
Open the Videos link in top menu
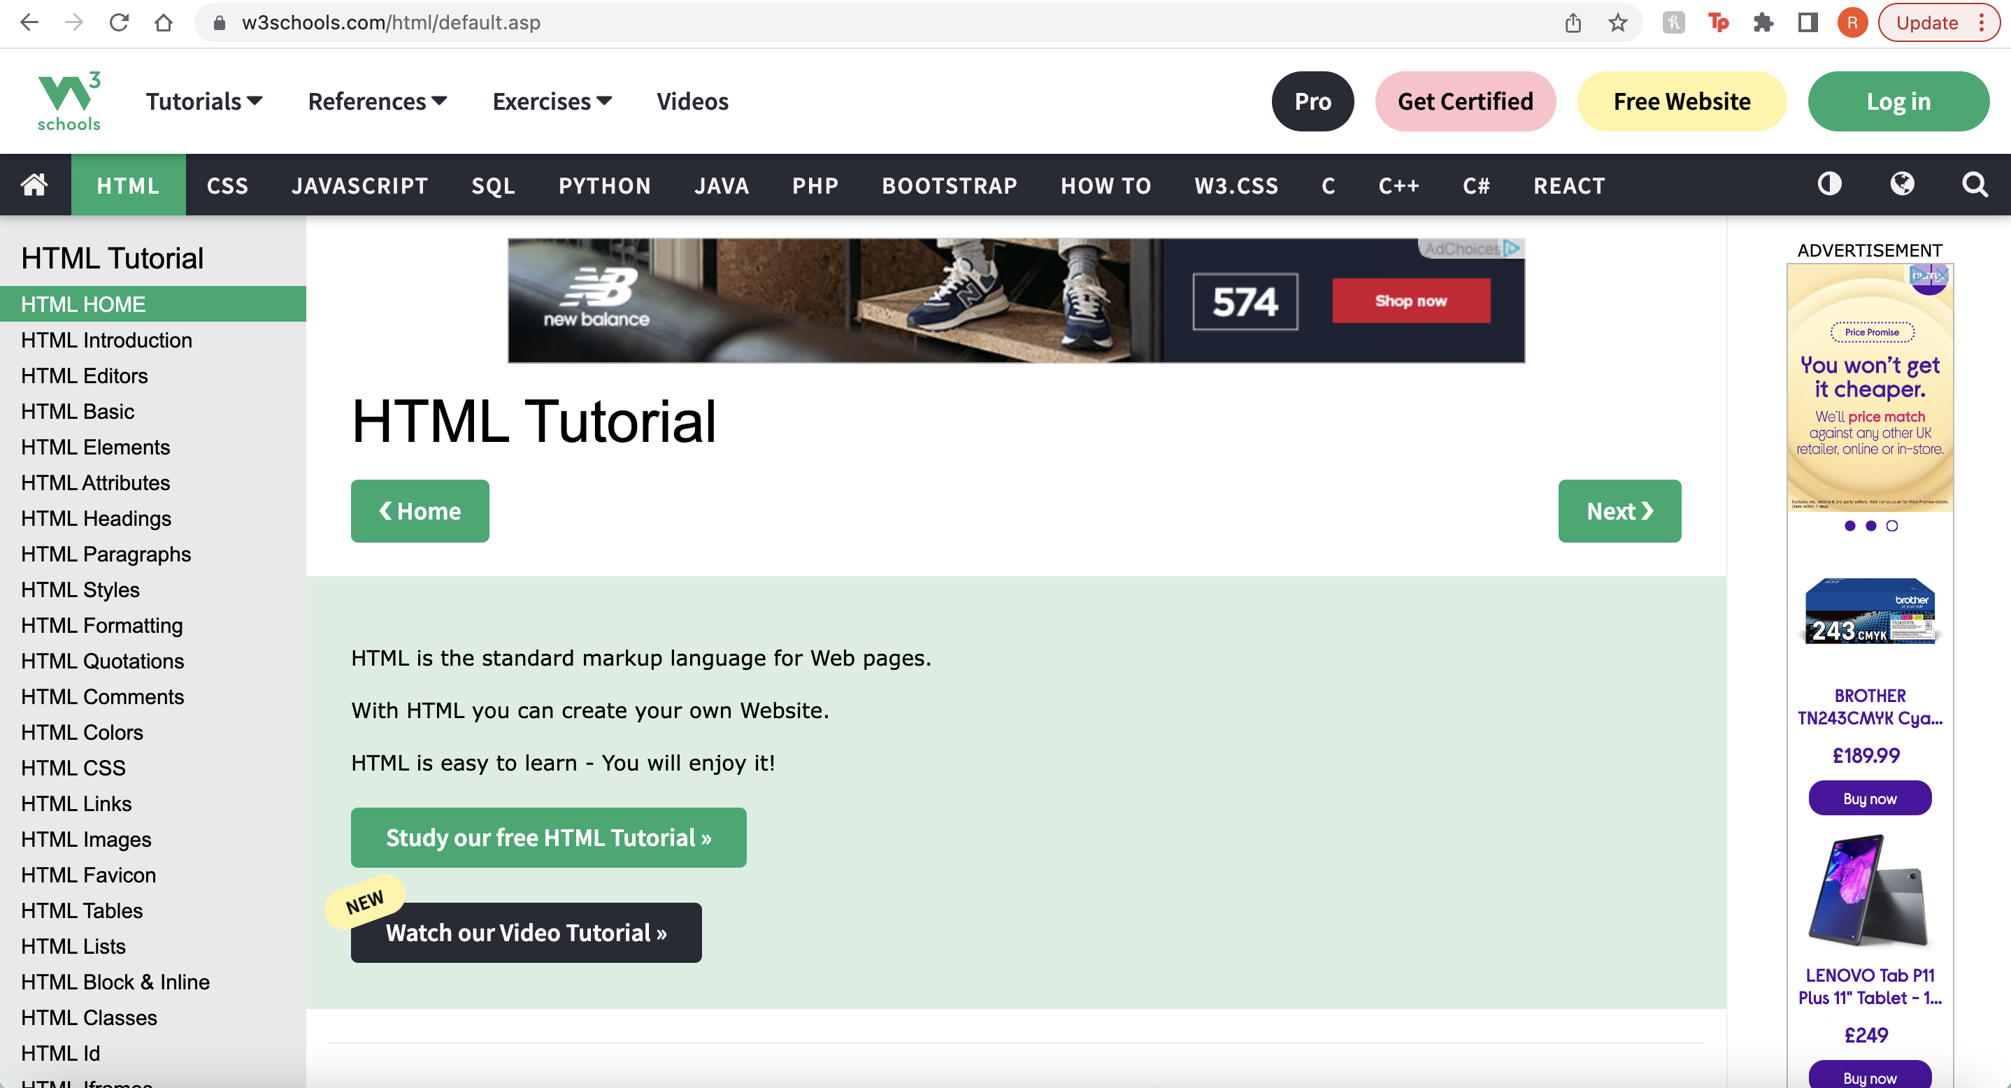click(x=692, y=101)
